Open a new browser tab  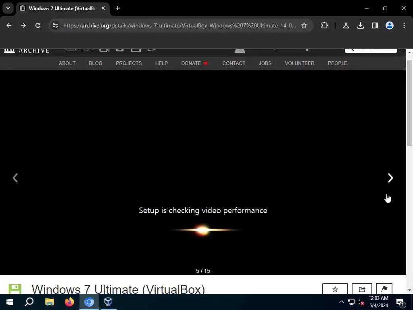click(118, 8)
